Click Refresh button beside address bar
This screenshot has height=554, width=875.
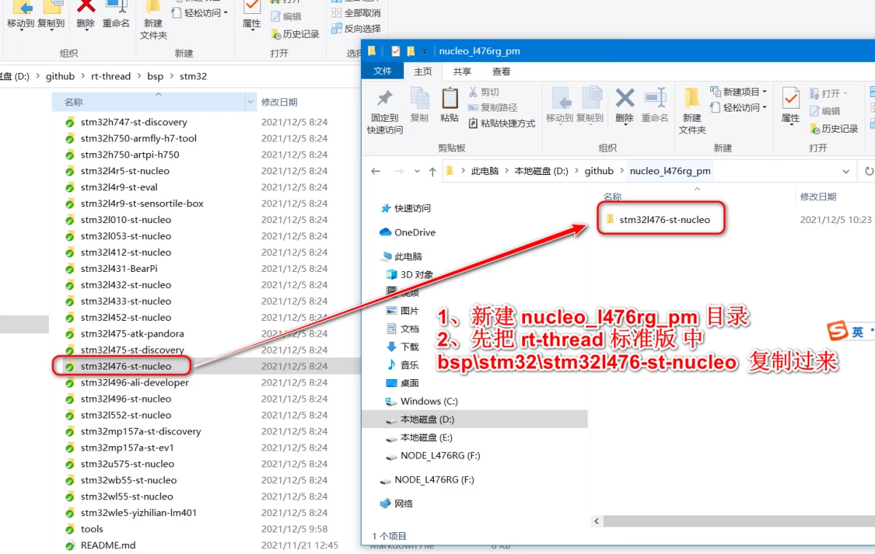point(868,171)
